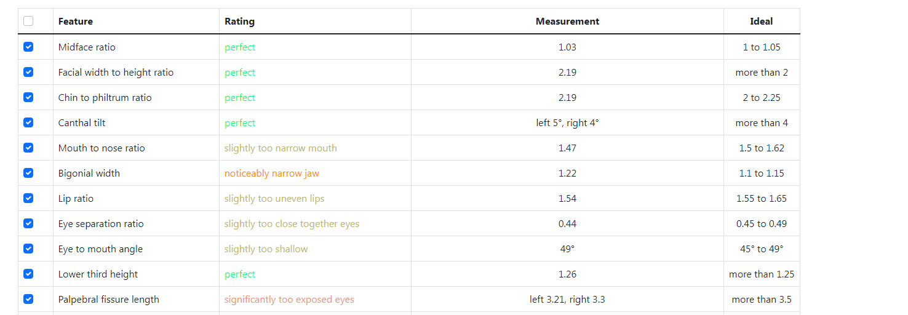The height and width of the screenshot is (315, 908).
Task: Click the Feature column header
Action: click(76, 22)
